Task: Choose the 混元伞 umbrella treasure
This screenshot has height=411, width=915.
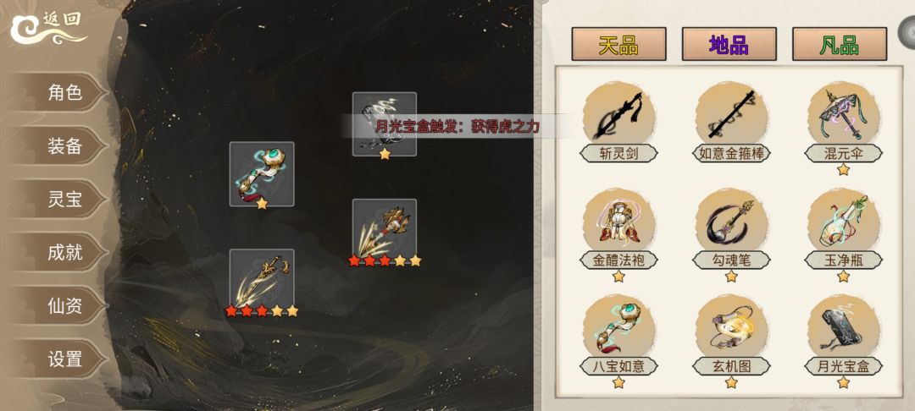Action: [843, 115]
